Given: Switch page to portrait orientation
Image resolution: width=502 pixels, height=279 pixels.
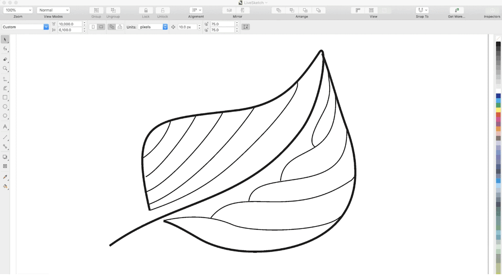Looking at the screenshot, I should pyautogui.click(x=93, y=27).
